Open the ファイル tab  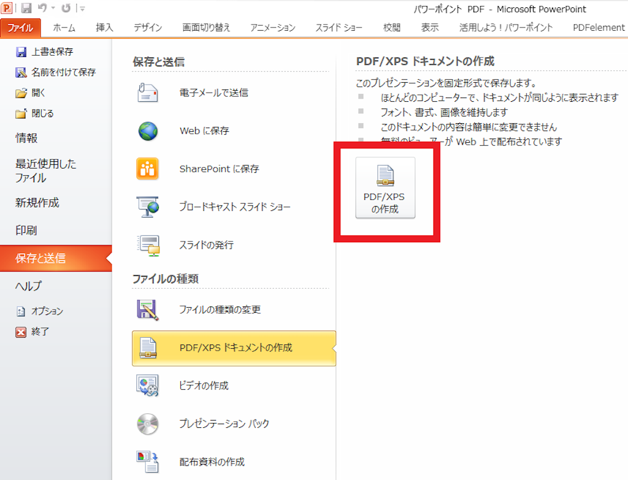coord(20,28)
